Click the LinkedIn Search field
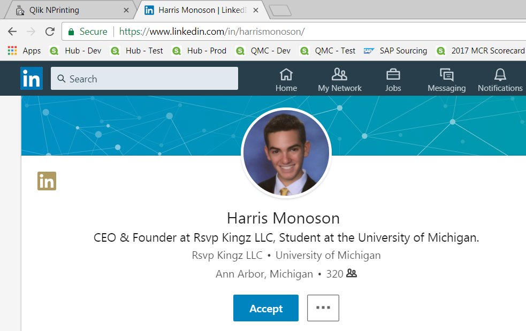Screen dimensions: 526x331 point(144,79)
